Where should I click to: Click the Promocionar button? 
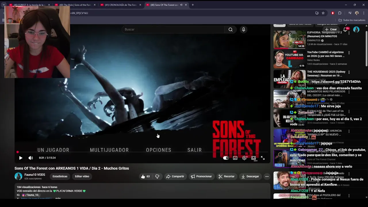[201, 177]
